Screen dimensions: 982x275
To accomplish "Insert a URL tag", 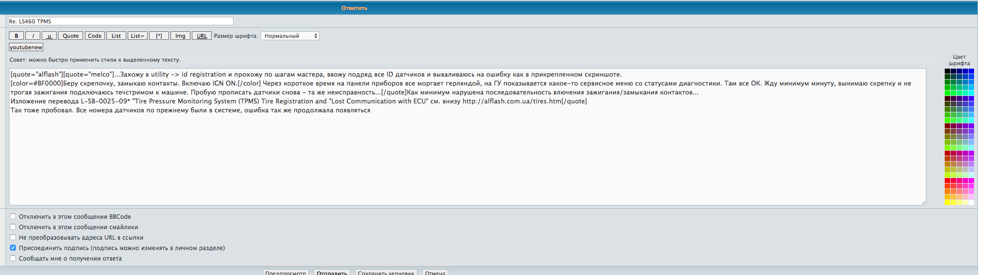I will (x=202, y=36).
